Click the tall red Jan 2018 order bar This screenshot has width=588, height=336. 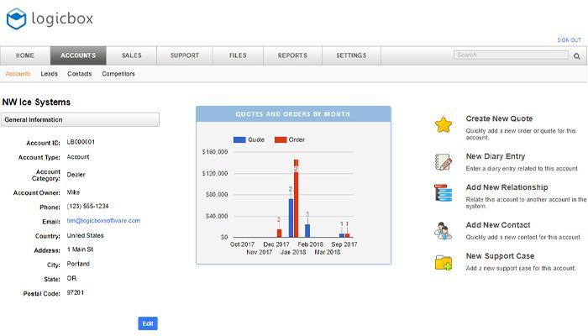coord(296,198)
